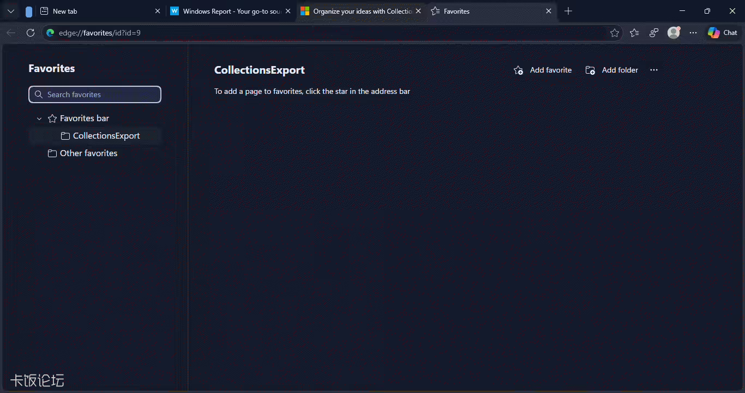The height and width of the screenshot is (393, 745).
Task: Click the star icon in address bar
Action: coord(615,33)
